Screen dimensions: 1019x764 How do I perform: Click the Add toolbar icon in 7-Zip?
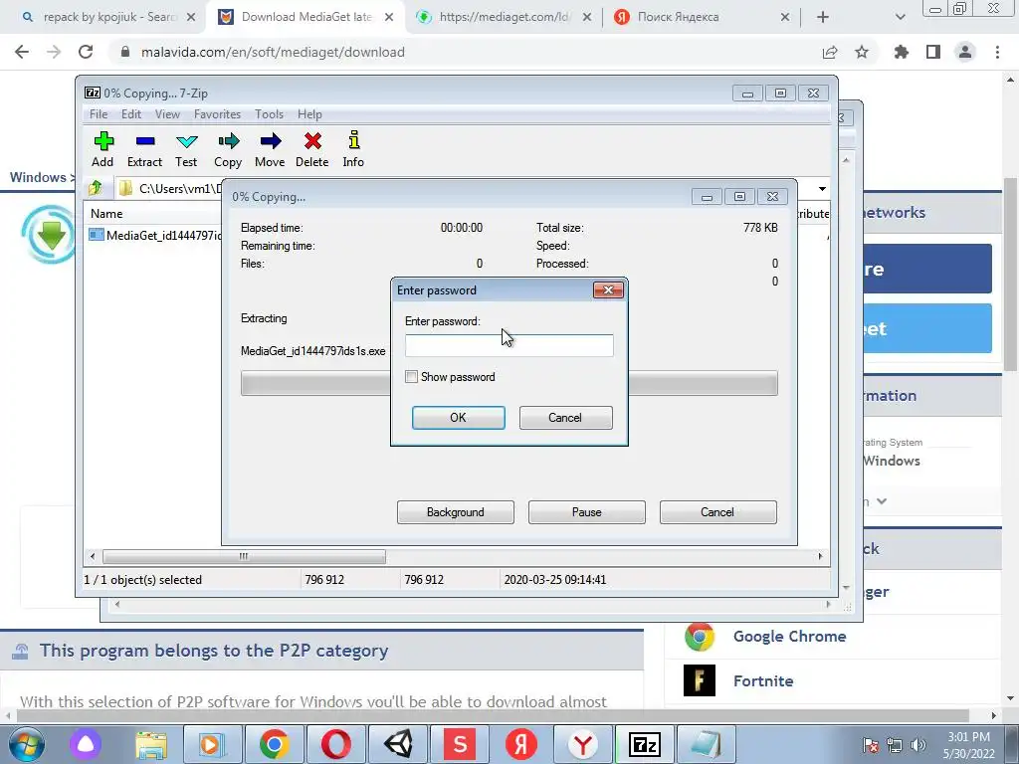coord(103,149)
